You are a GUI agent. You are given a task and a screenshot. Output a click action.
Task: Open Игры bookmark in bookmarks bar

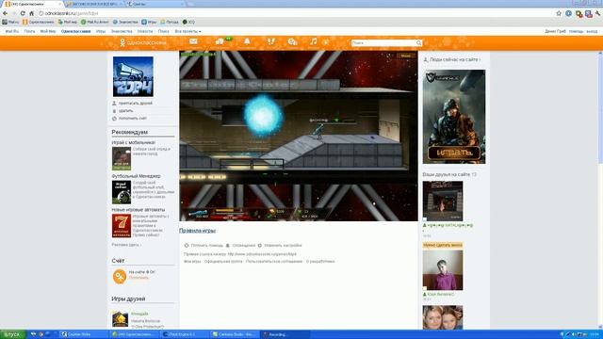(x=149, y=23)
